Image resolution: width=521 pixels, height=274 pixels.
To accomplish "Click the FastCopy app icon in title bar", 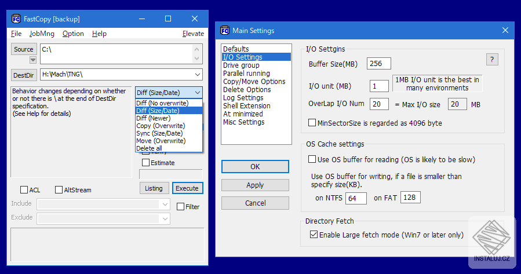I will (16, 19).
